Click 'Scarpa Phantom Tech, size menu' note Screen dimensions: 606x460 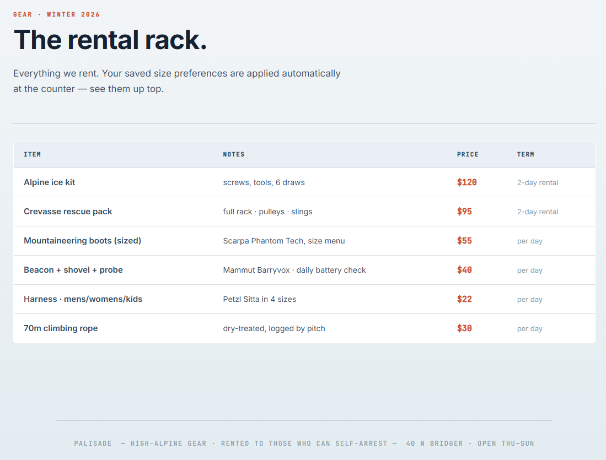point(284,241)
